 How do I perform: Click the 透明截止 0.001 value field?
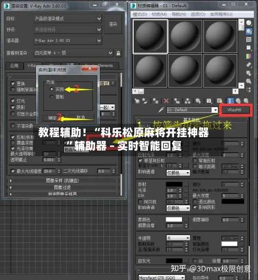50,160
